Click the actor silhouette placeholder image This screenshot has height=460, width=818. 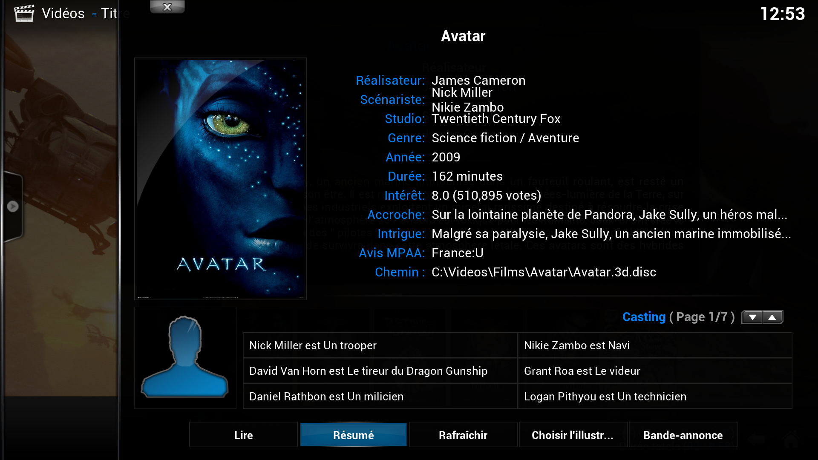pos(185,358)
